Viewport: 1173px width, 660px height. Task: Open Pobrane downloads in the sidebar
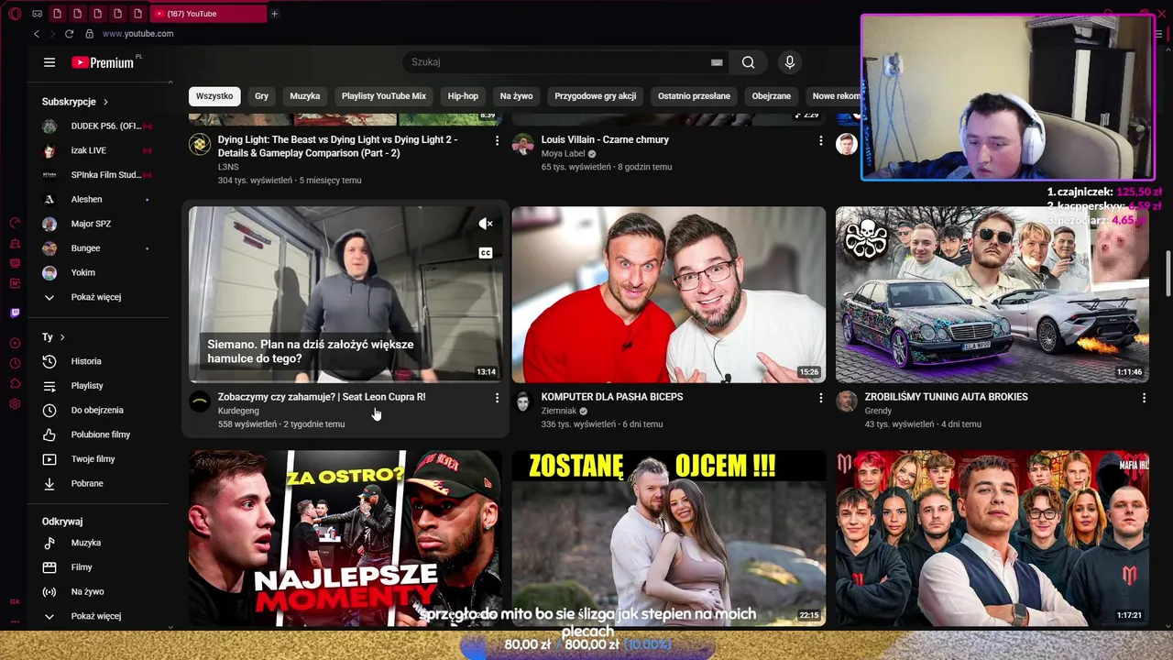point(97,483)
